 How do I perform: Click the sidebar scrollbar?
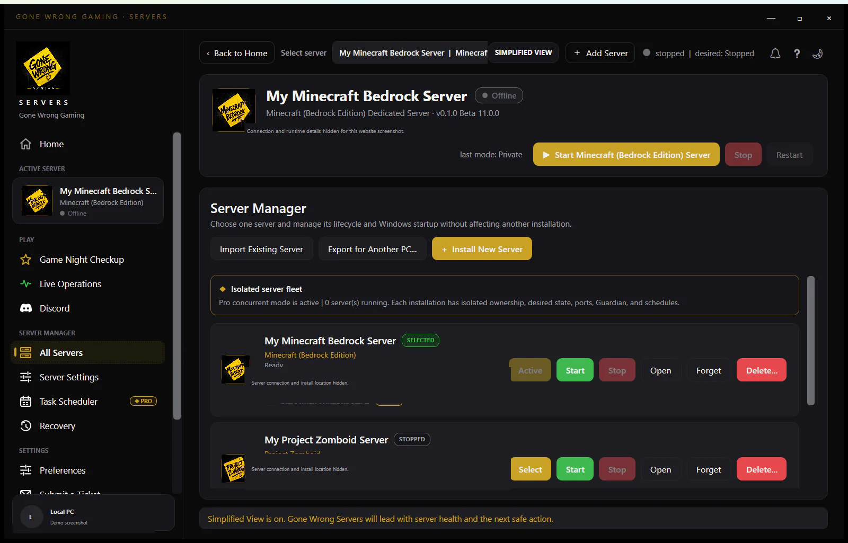[x=177, y=275]
